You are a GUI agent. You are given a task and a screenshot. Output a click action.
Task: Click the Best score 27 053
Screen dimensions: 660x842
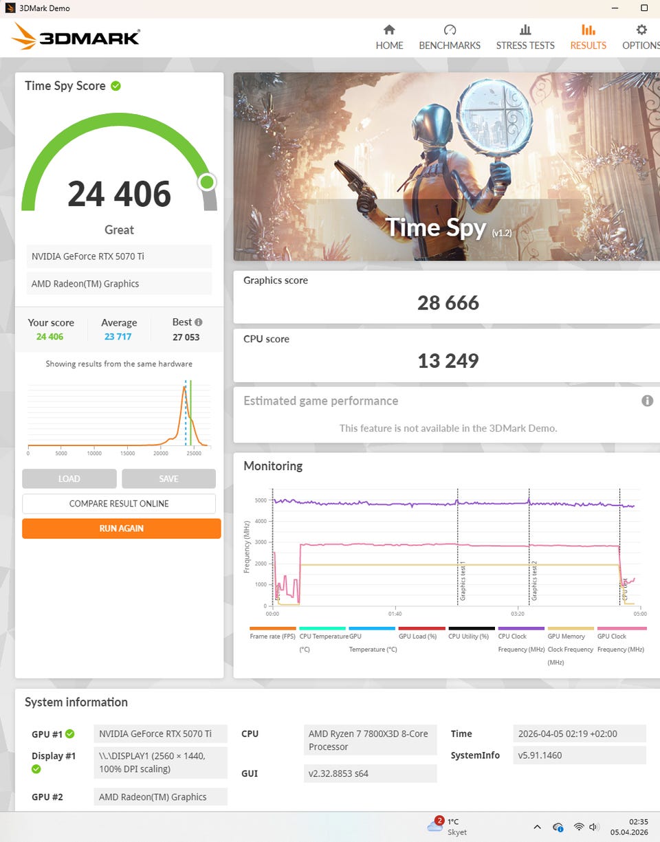pos(186,337)
